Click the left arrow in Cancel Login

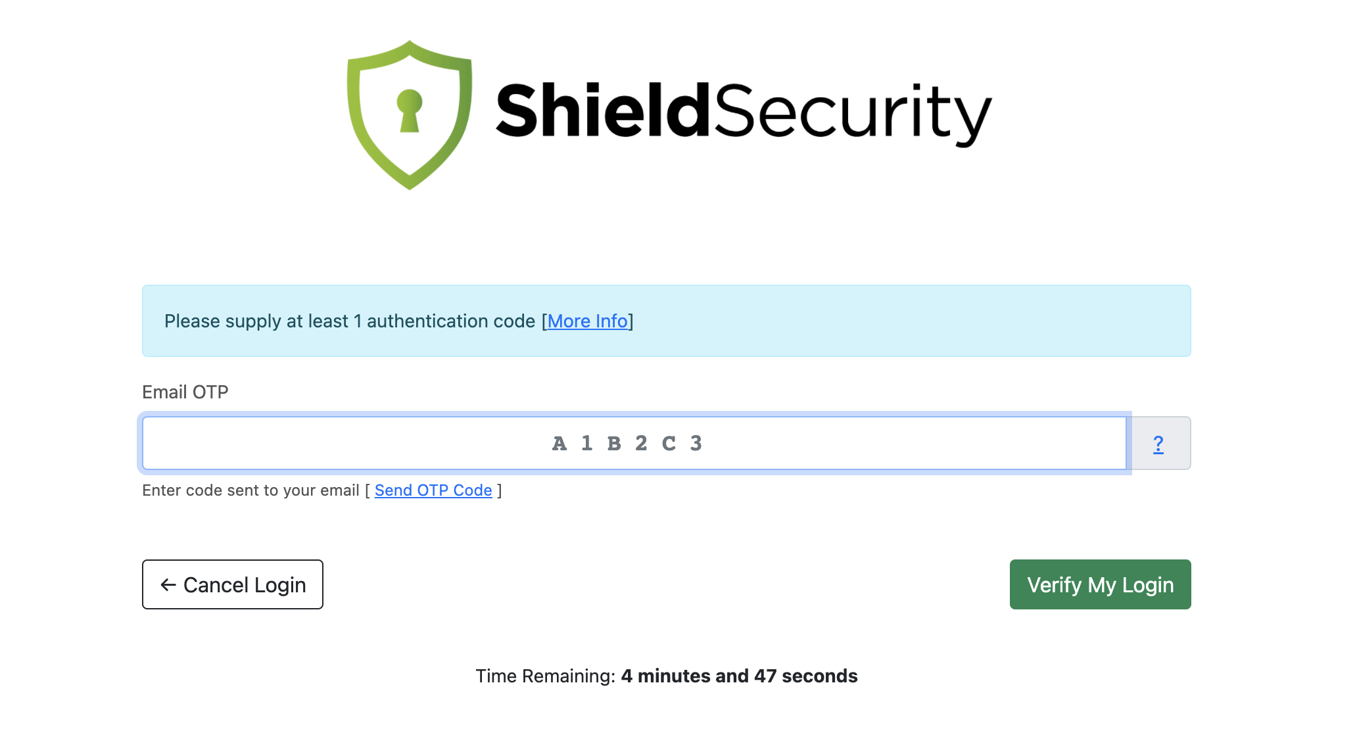pyautogui.click(x=168, y=585)
